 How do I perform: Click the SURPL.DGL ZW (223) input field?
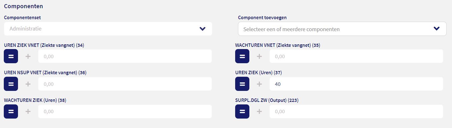click(x=356, y=111)
